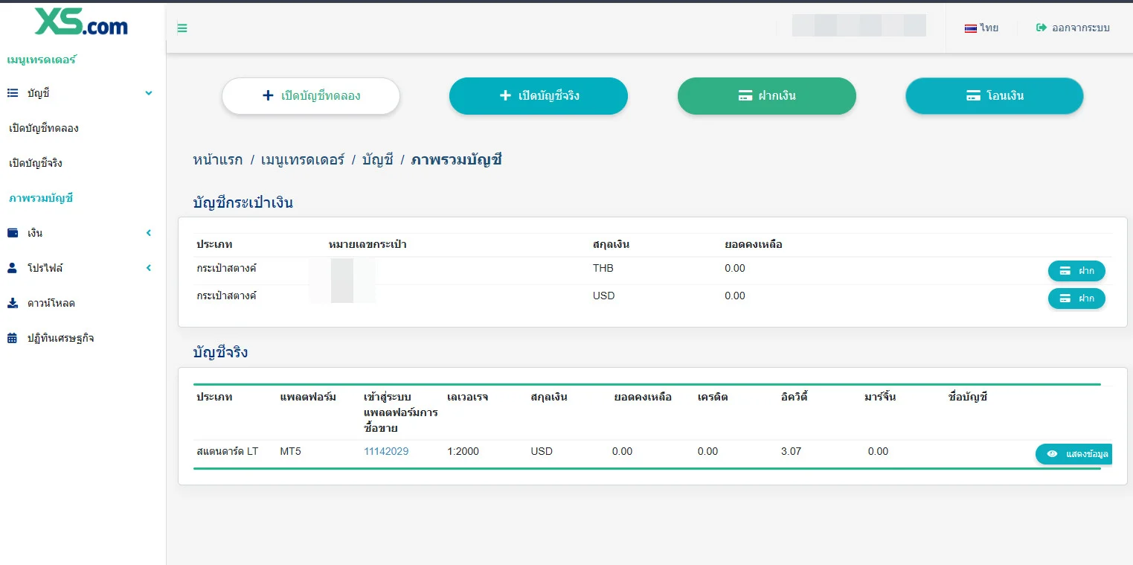Click ฝาก button for THB wallet
Screen dimensions: 1133x565
coord(1076,271)
